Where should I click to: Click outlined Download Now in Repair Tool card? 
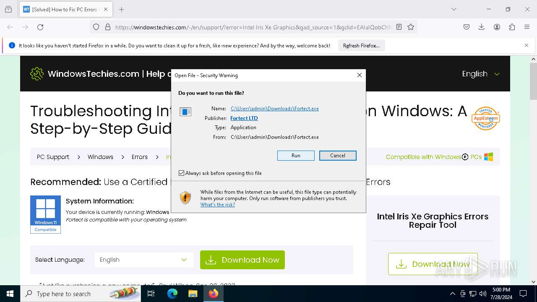433,264
